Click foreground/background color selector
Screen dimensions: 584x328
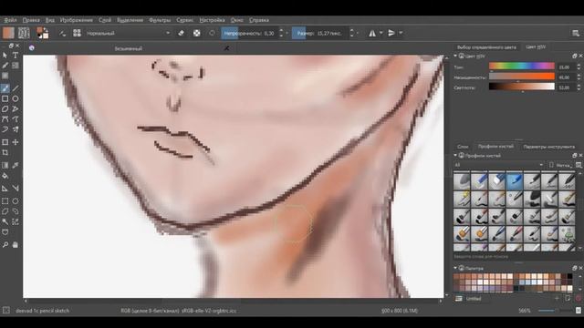pyautogui.click(x=43, y=33)
